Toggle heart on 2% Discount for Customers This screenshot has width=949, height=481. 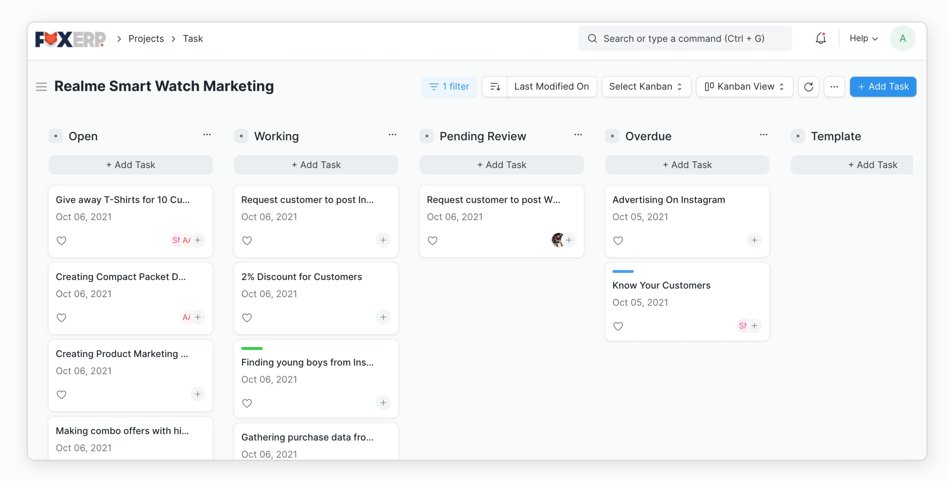(247, 318)
